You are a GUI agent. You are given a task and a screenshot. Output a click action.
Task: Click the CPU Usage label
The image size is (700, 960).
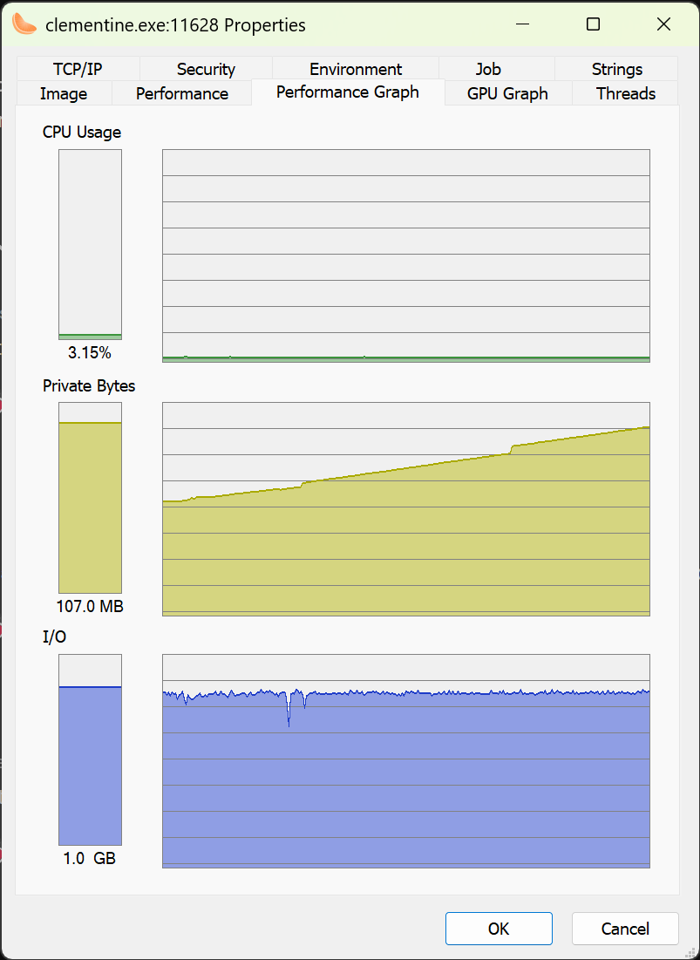(82, 133)
